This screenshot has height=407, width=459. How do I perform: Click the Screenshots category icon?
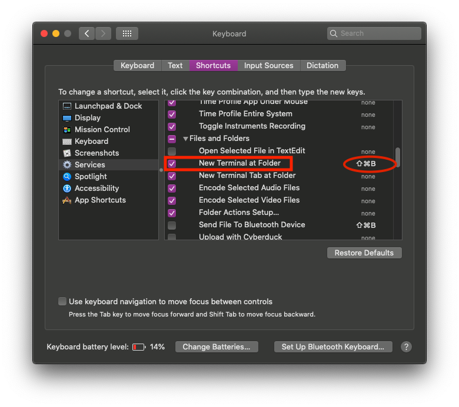pyautogui.click(x=67, y=153)
